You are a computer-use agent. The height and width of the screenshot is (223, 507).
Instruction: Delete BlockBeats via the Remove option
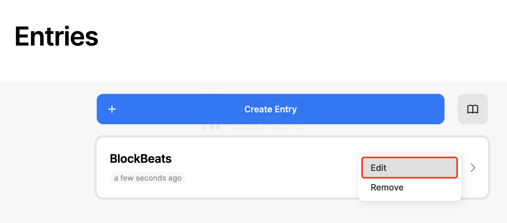coord(387,187)
